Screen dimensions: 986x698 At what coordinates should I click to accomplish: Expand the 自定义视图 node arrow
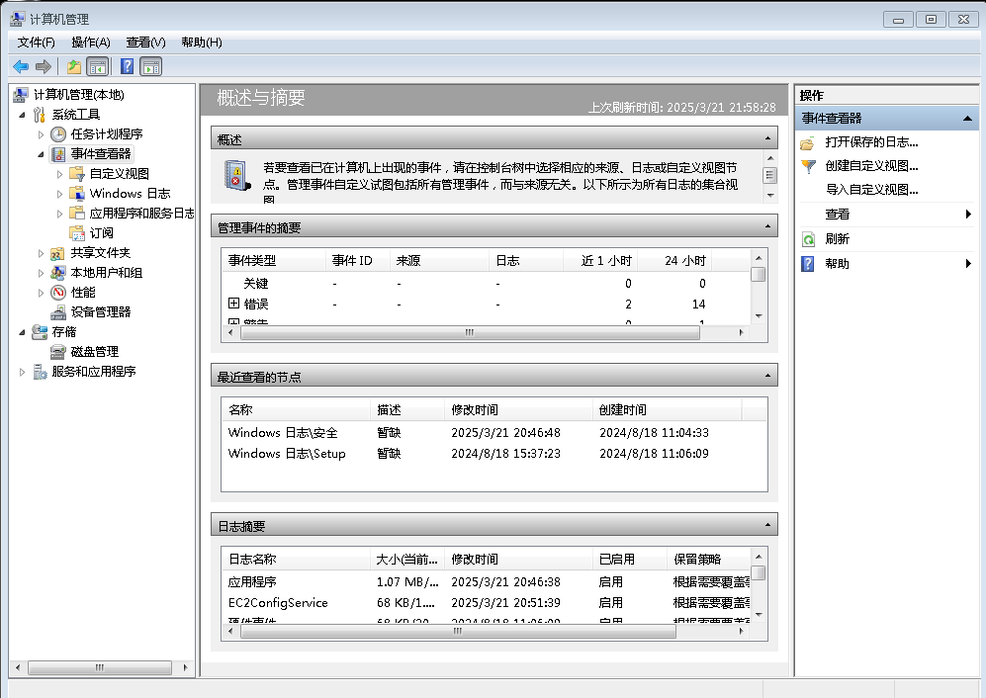tap(59, 174)
